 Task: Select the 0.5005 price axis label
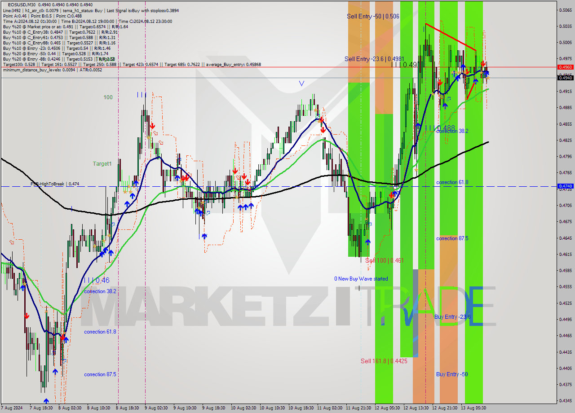tap(565, 42)
